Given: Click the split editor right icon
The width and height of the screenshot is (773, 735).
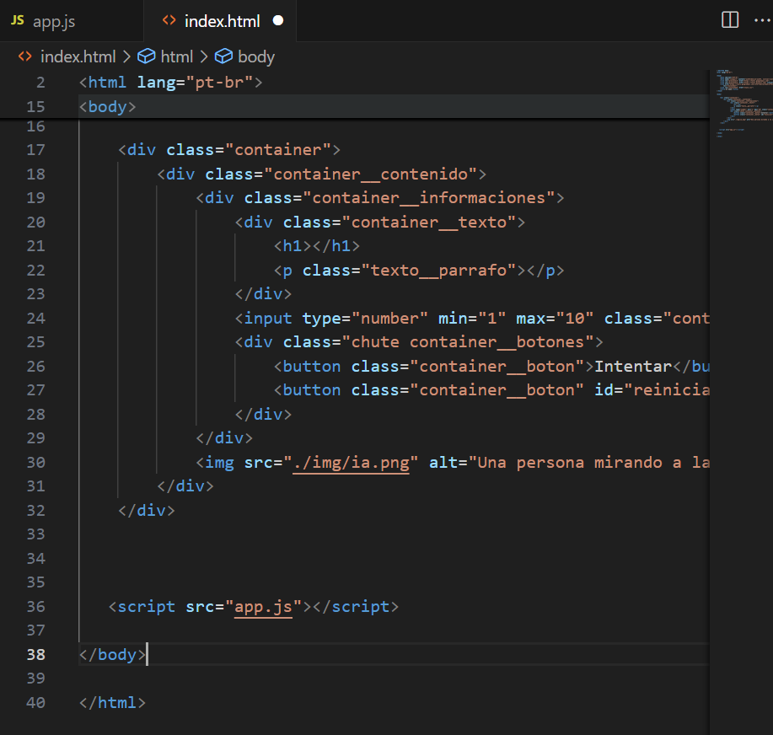Looking at the screenshot, I should [x=730, y=20].
